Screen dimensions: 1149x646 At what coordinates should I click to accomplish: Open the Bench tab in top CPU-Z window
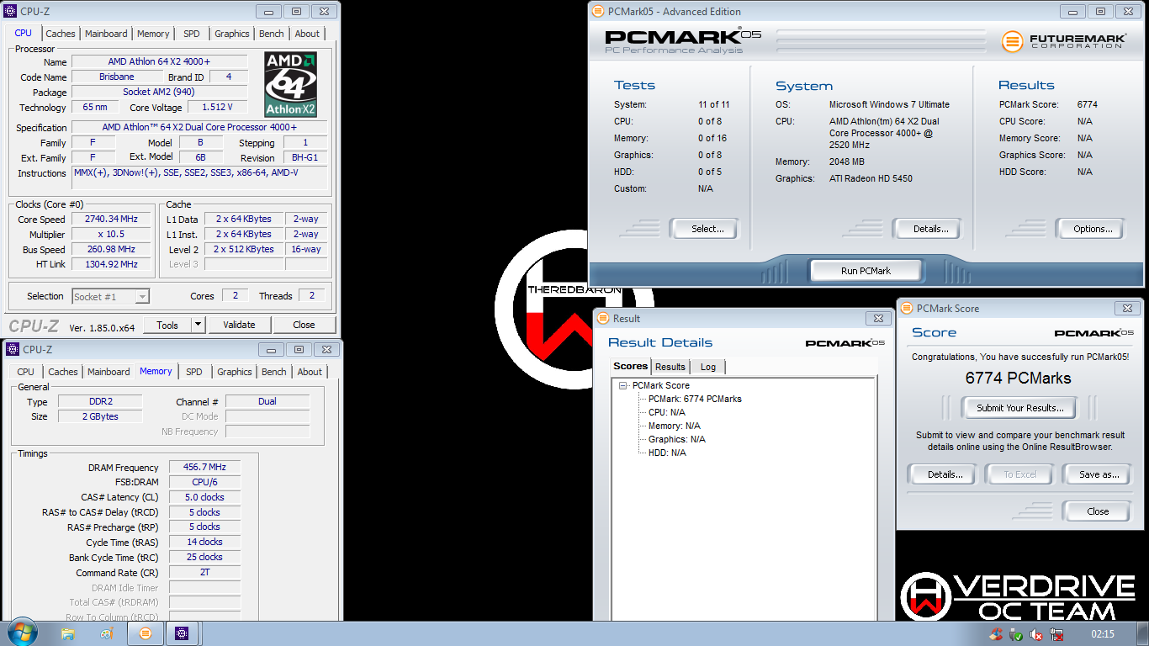click(272, 34)
